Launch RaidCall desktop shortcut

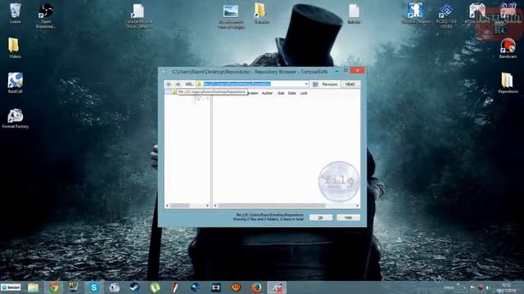point(15,82)
